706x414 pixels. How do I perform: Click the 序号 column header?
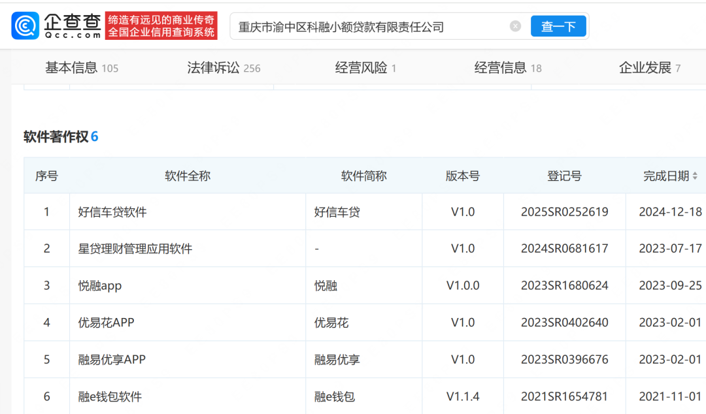point(47,176)
